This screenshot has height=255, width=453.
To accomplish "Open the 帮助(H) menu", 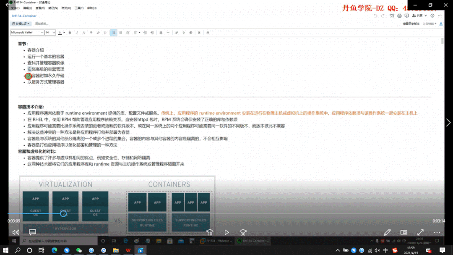I will coord(91,8).
